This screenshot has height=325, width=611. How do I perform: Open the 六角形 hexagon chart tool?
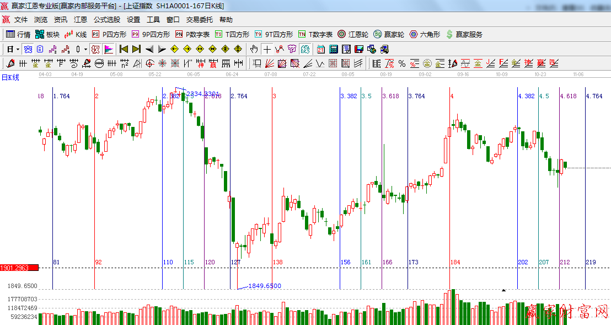425,34
